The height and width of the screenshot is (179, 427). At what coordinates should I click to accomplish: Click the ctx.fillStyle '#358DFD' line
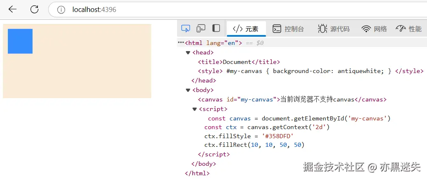pos(249,136)
